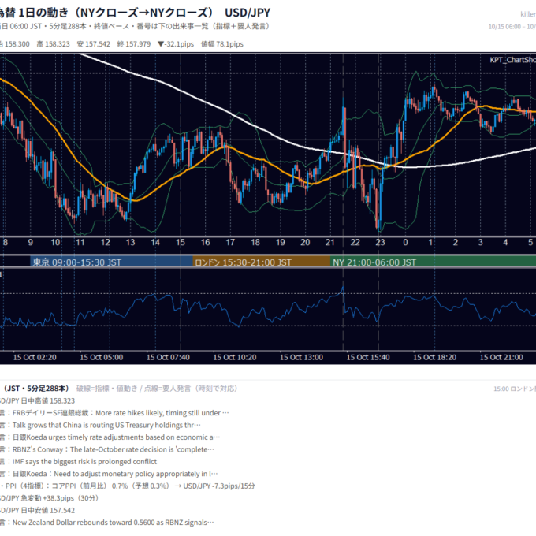Click hour label 13 on the chart axis
Image resolution: width=536 pixels, height=536 pixels.
click(x=130, y=242)
